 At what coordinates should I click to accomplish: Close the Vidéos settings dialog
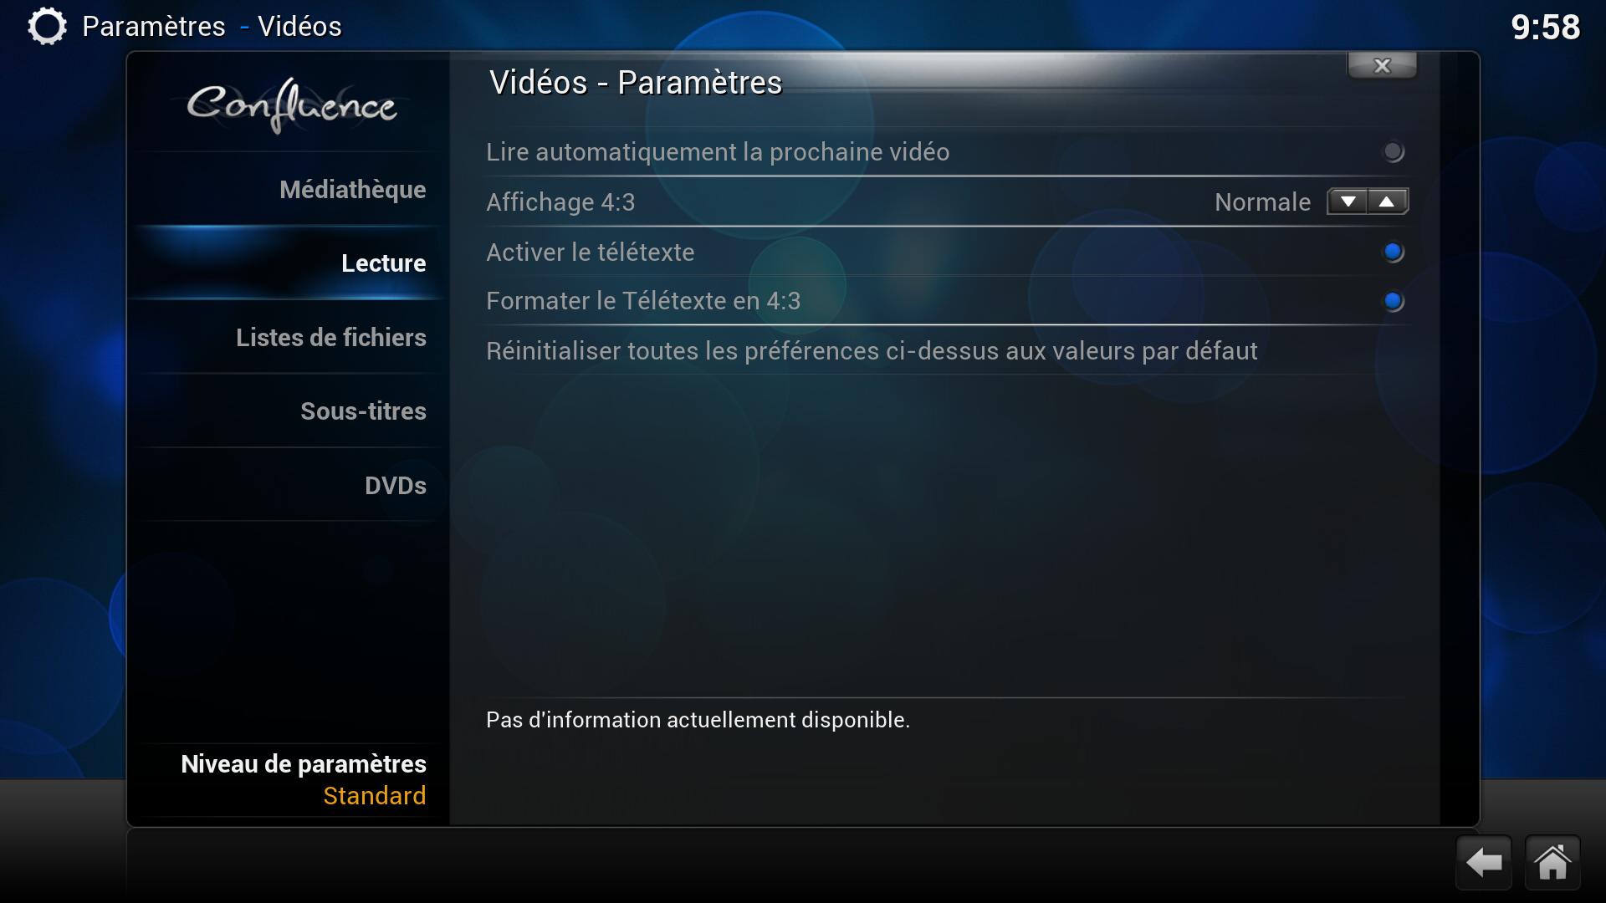[1382, 65]
